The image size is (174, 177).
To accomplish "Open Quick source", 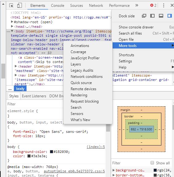I will [x=88, y=83].
